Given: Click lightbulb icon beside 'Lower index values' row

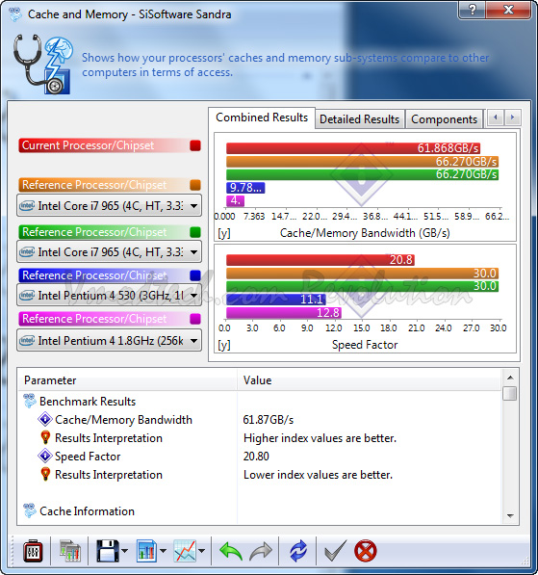Looking at the screenshot, I should pos(45,474).
